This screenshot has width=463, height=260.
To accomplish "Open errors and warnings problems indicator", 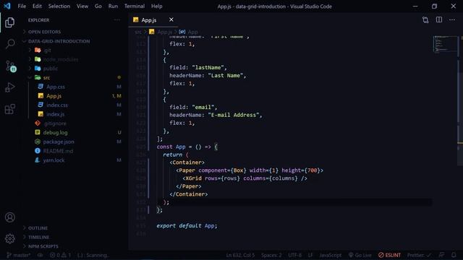I will [60, 255].
